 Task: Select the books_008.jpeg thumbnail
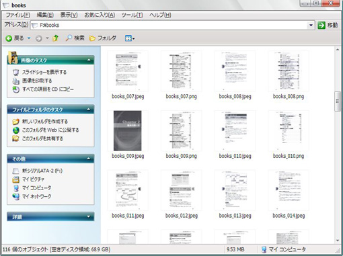[x=235, y=71]
